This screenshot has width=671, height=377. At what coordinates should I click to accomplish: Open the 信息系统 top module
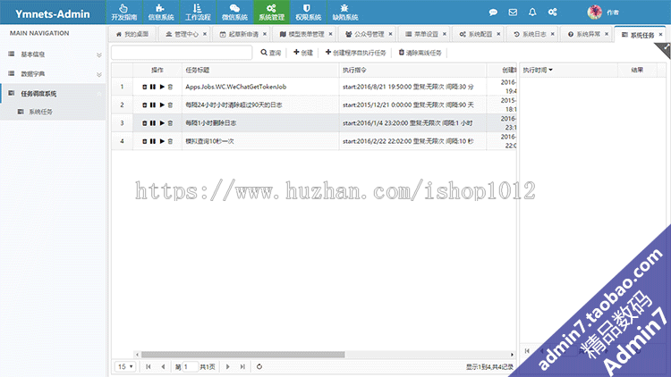(161, 12)
